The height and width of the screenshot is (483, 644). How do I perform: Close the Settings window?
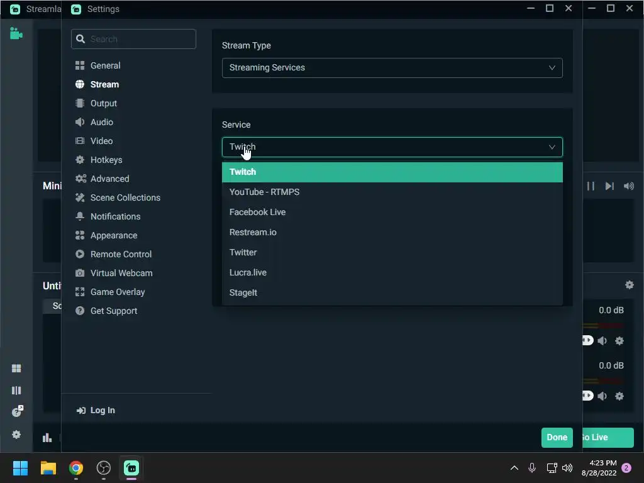(x=569, y=8)
